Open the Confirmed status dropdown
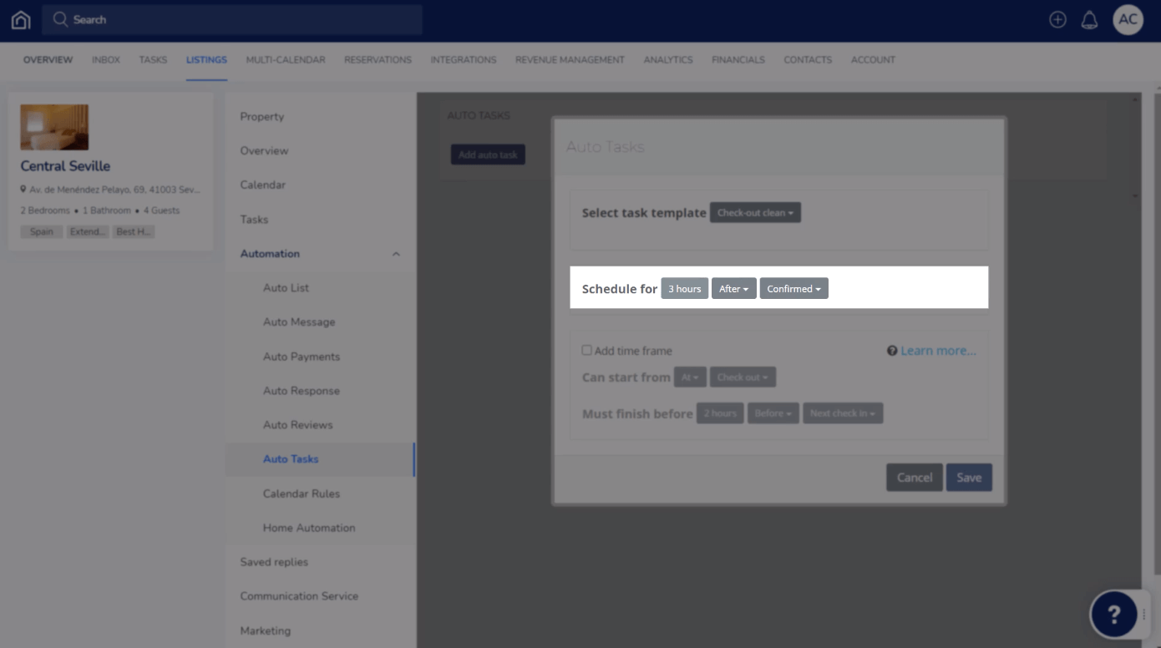Viewport: 1161px width, 648px height. (793, 288)
